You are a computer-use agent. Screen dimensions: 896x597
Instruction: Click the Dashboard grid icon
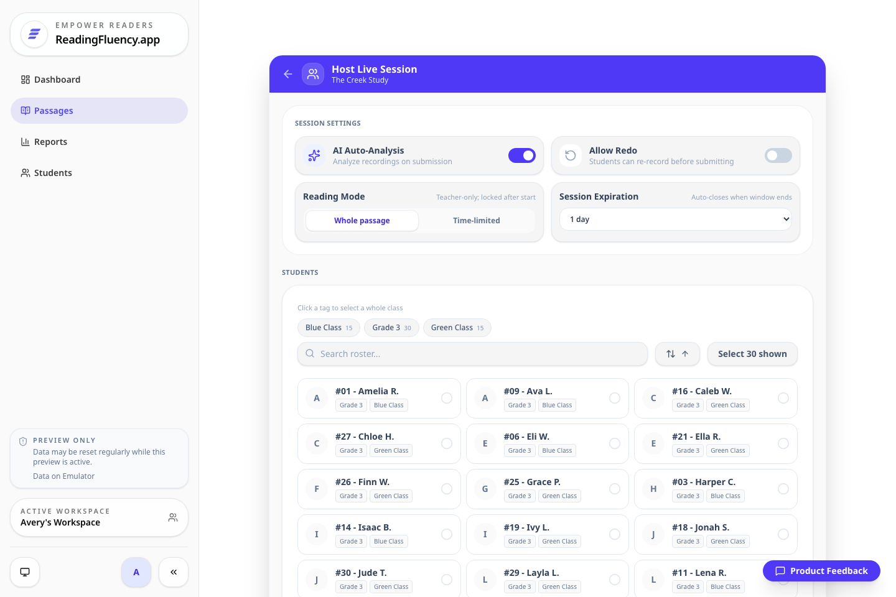point(26,80)
